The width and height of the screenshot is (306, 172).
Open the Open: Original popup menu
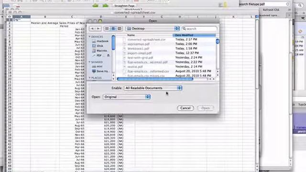click(126, 97)
